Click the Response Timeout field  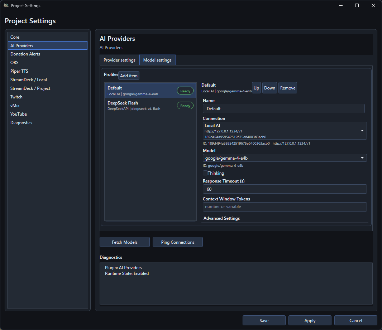[285, 189]
